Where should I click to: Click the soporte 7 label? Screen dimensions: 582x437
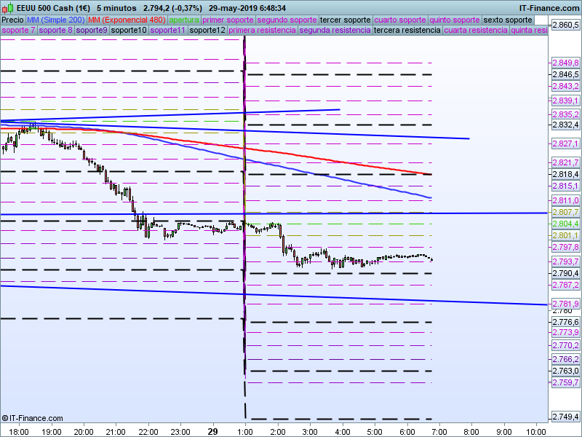point(19,30)
